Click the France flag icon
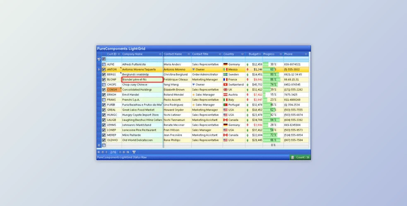The width and height of the screenshot is (407, 206). tap(225, 80)
